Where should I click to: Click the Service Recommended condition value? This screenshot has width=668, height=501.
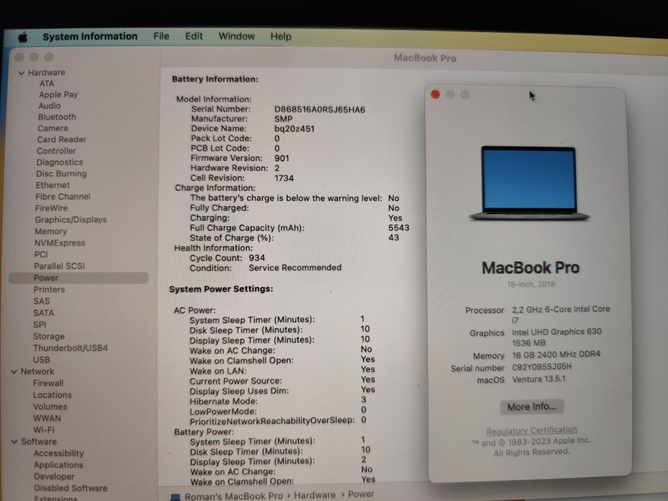click(295, 268)
